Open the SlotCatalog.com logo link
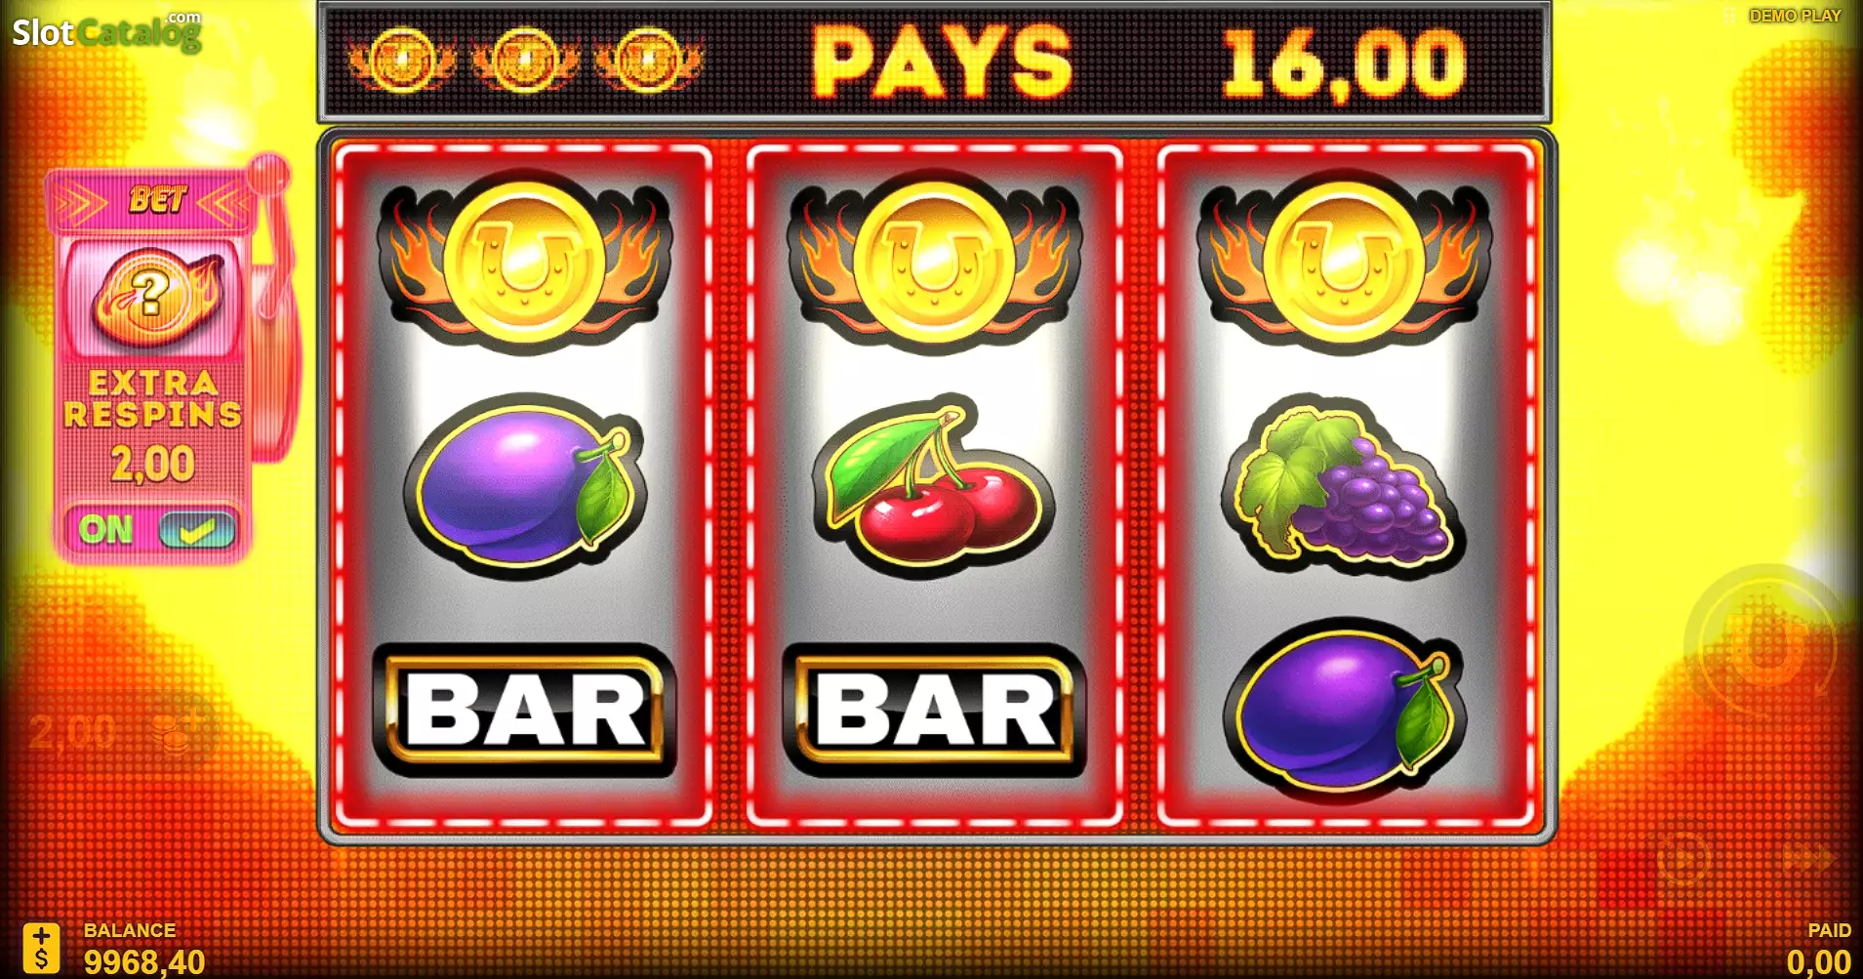 click(x=106, y=31)
